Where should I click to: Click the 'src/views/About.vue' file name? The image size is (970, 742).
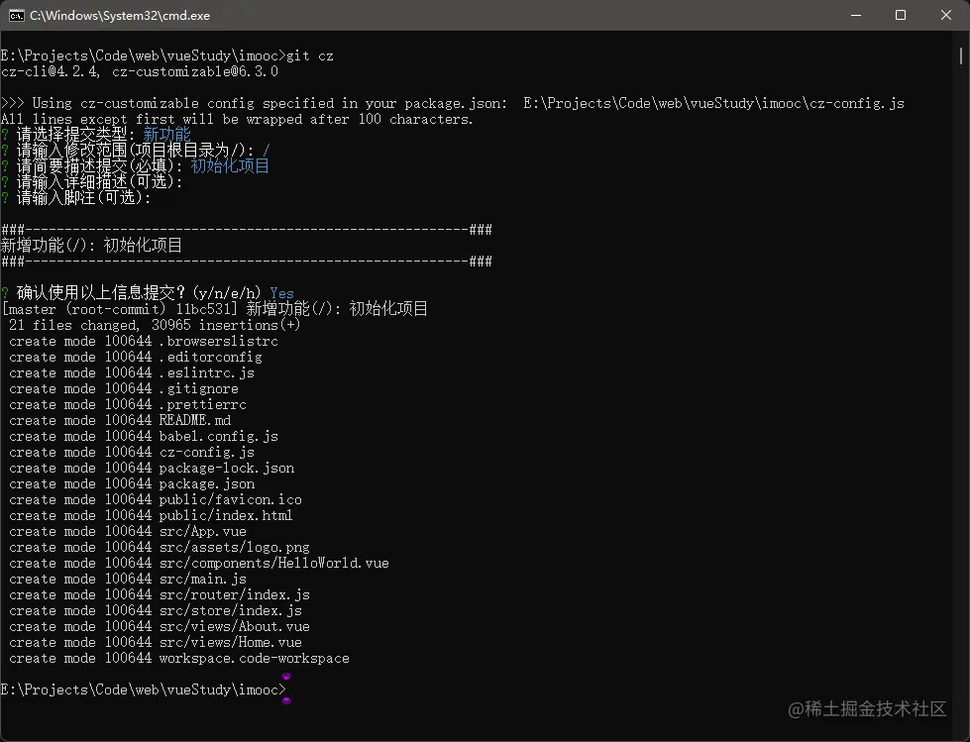click(x=234, y=626)
